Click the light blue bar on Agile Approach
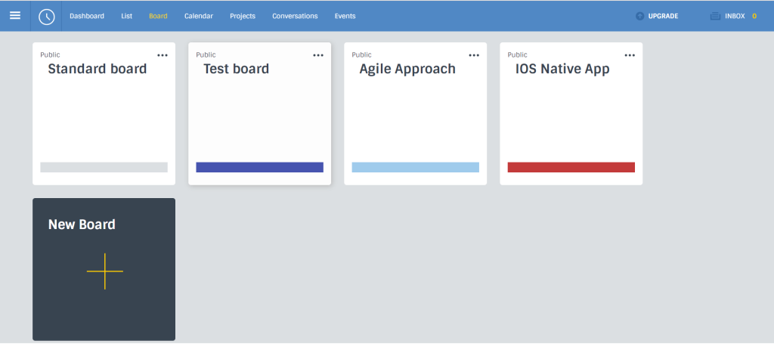The width and height of the screenshot is (774, 344). point(415,167)
